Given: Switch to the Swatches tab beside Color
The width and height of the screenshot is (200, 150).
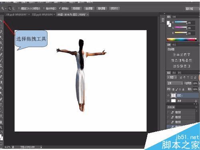Looking at the screenshot, I should (x=174, y=17).
